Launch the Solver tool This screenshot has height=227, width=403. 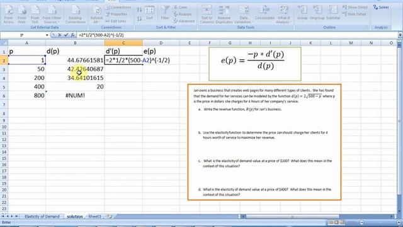[381, 7]
